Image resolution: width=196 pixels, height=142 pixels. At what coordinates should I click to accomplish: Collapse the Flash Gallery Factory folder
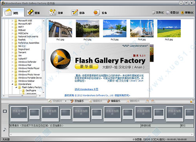tap(16, 87)
